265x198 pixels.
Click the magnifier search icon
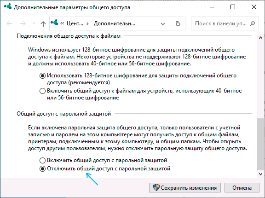point(252,23)
